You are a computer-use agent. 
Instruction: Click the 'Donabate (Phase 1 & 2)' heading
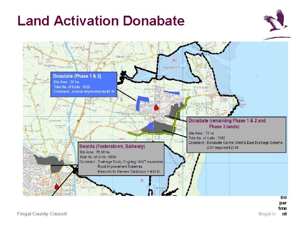pos(77,76)
